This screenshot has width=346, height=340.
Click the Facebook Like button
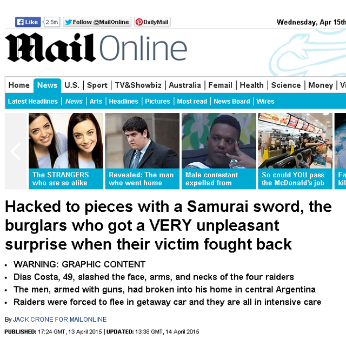coord(28,22)
